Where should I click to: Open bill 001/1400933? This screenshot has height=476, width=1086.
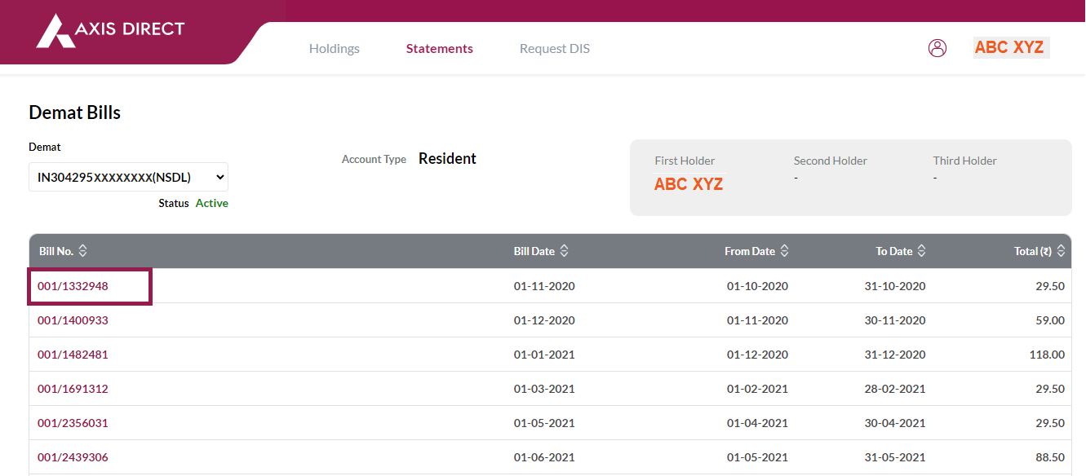(x=73, y=320)
